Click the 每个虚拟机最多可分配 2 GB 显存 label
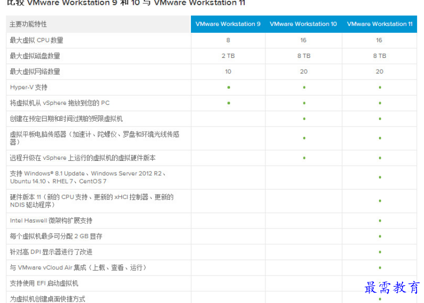424x303 pixels. point(56,236)
